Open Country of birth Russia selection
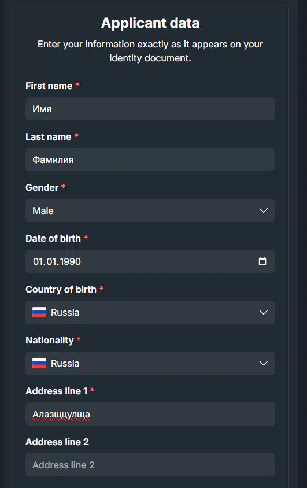Viewport: 307px width, 488px height. pyautogui.click(x=150, y=312)
